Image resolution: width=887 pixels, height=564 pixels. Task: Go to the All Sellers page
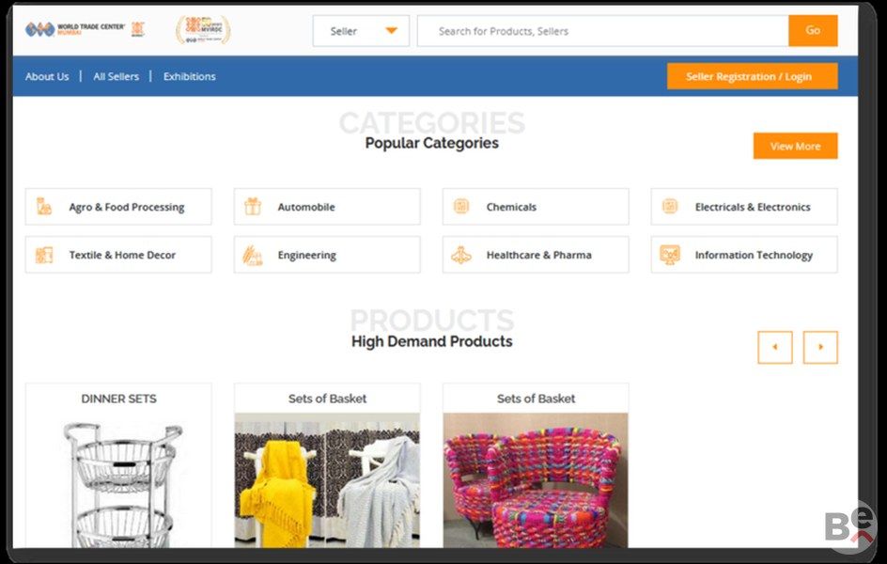(116, 76)
